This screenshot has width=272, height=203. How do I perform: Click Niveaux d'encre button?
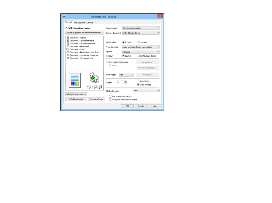pyautogui.click(x=96, y=99)
